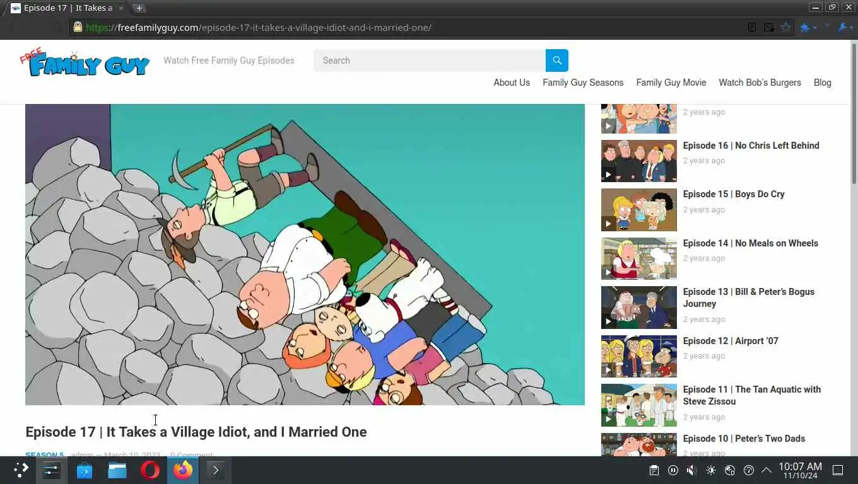Play Episode 16 thumbnail video
Screen dimensions: 858x484
pyautogui.click(x=638, y=161)
